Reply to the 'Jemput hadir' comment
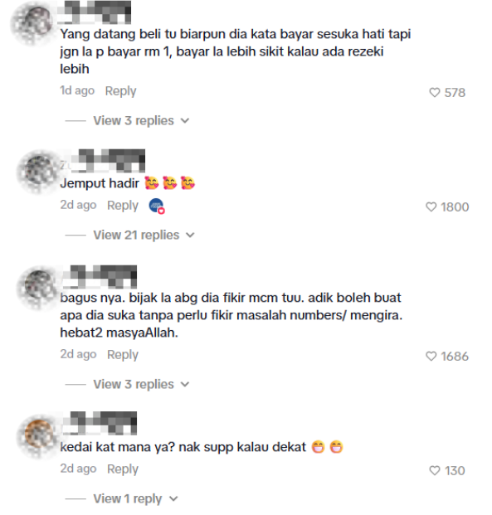Image resolution: width=492 pixels, height=515 pixels. pos(123,206)
